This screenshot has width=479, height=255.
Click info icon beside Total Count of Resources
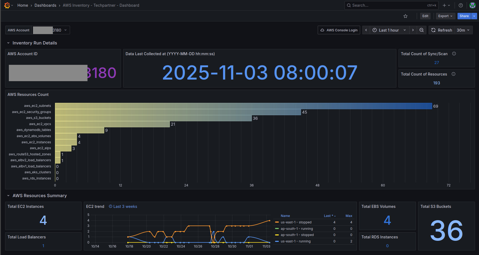(x=453, y=74)
